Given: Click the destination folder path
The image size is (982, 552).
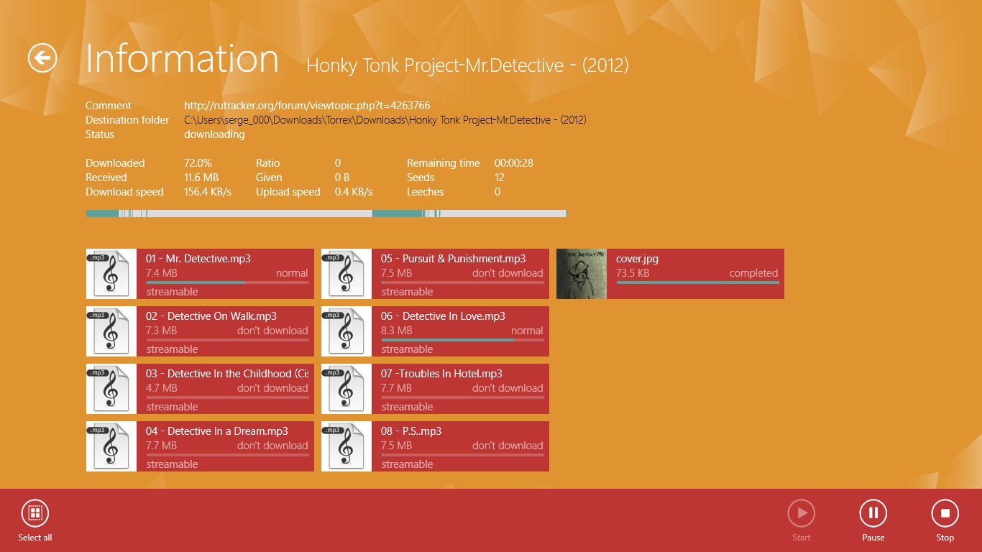Looking at the screenshot, I should [385, 120].
